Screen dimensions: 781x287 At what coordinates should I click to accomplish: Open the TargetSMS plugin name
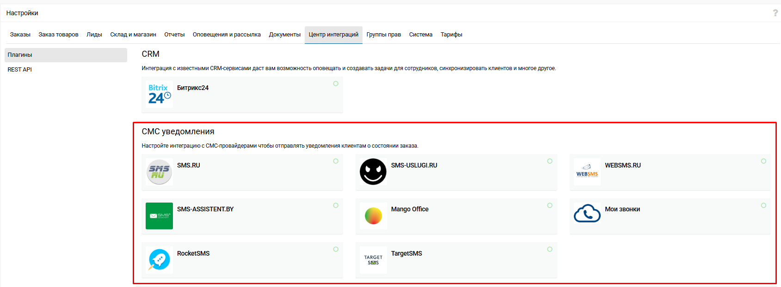(x=406, y=253)
